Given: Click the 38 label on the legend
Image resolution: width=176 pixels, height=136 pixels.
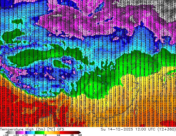Looking at the screenshot, I should (72, 135).
